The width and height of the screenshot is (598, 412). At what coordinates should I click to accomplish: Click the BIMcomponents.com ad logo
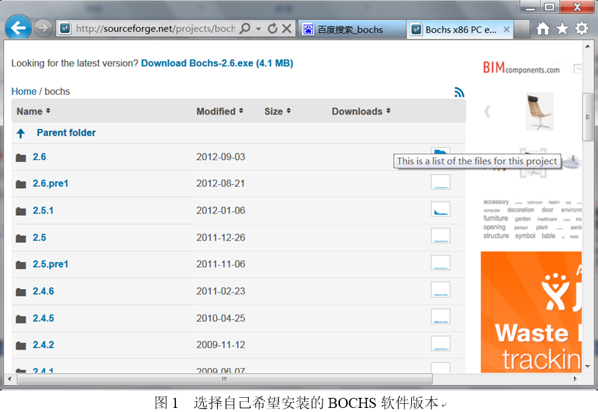(x=521, y=68)
